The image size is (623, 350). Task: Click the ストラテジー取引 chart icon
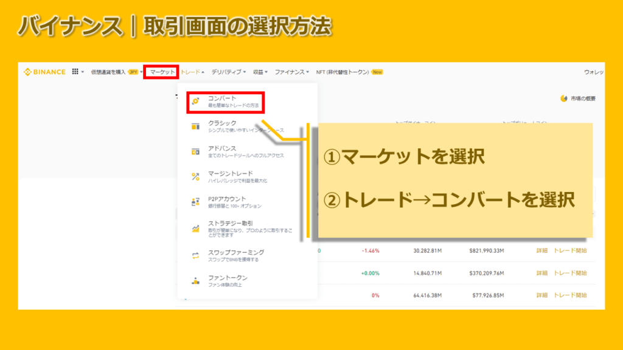195,228
